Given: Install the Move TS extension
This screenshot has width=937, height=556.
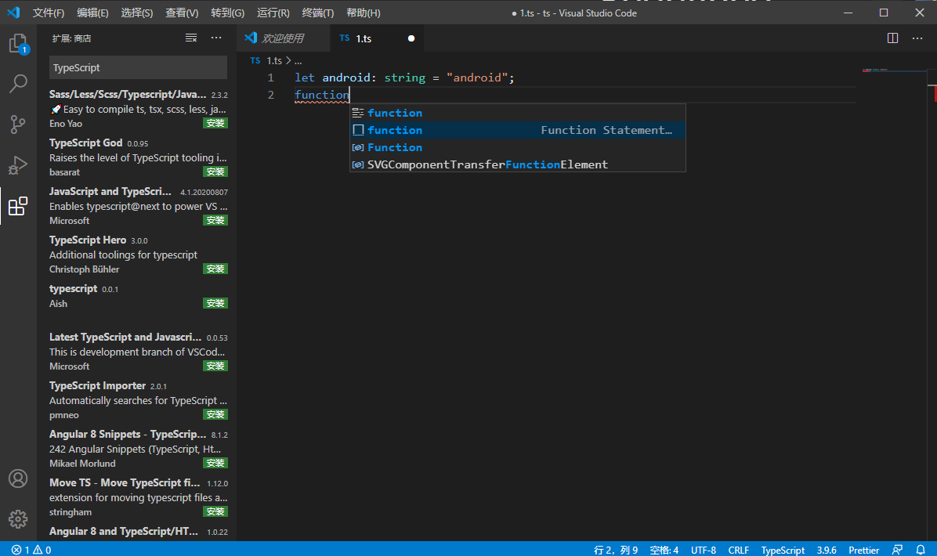Looking at the screenshot, I should pos(215,512).
